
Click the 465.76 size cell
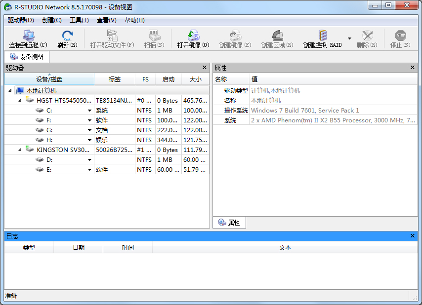click(x=195, y=101)
